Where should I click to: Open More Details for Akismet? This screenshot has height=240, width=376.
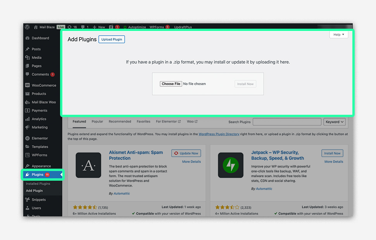191,162
